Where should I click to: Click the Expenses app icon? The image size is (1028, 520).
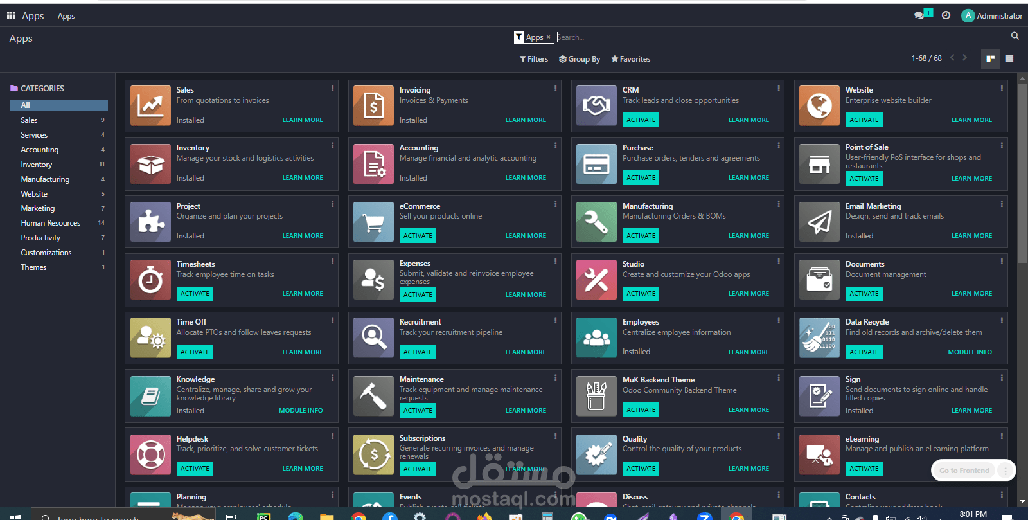click(x=373, y=280)
